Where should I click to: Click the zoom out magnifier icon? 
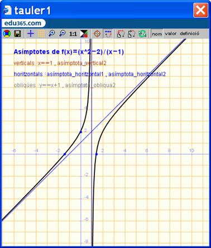pos(62,34)
